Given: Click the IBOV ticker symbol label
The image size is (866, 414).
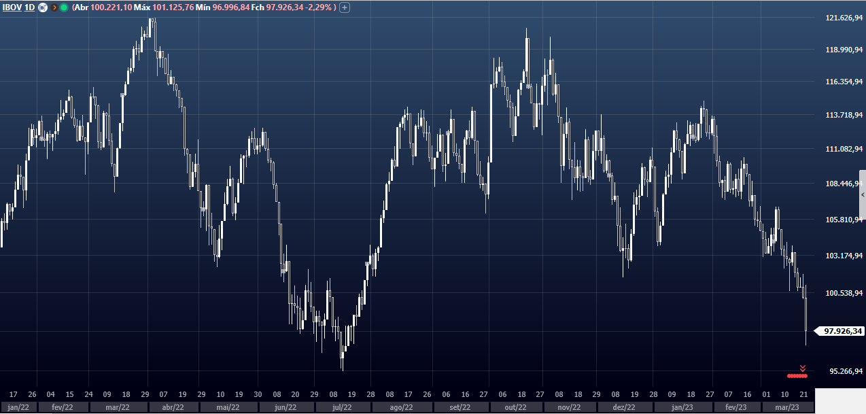Looking at the screenshot, I should click(12, 7).
